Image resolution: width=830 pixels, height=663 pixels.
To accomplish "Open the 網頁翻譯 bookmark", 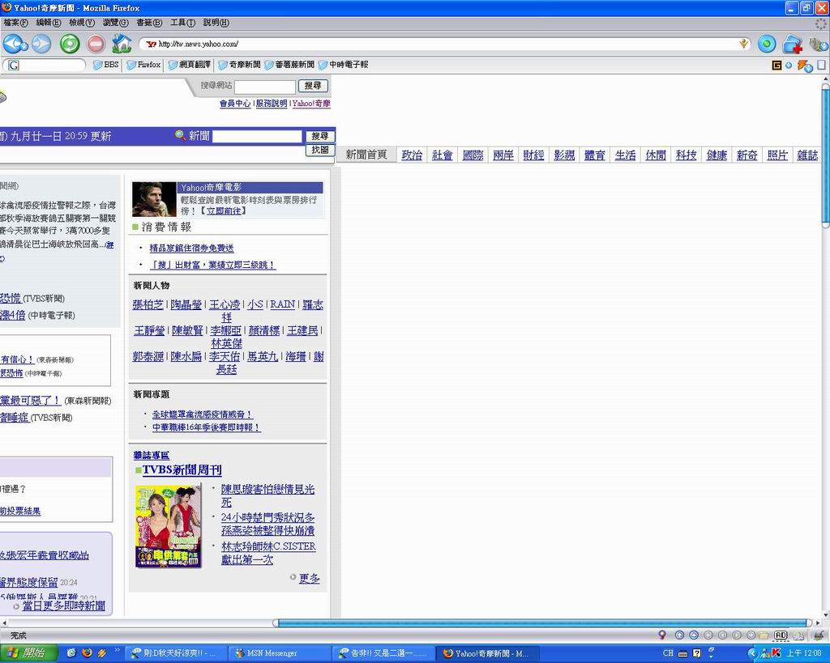I will [x=190, y=65].
